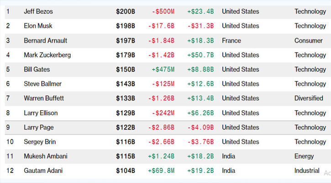The image size is (331, 183).
Task: Click Larry Ellison's name
Action: tap(41, 113)
